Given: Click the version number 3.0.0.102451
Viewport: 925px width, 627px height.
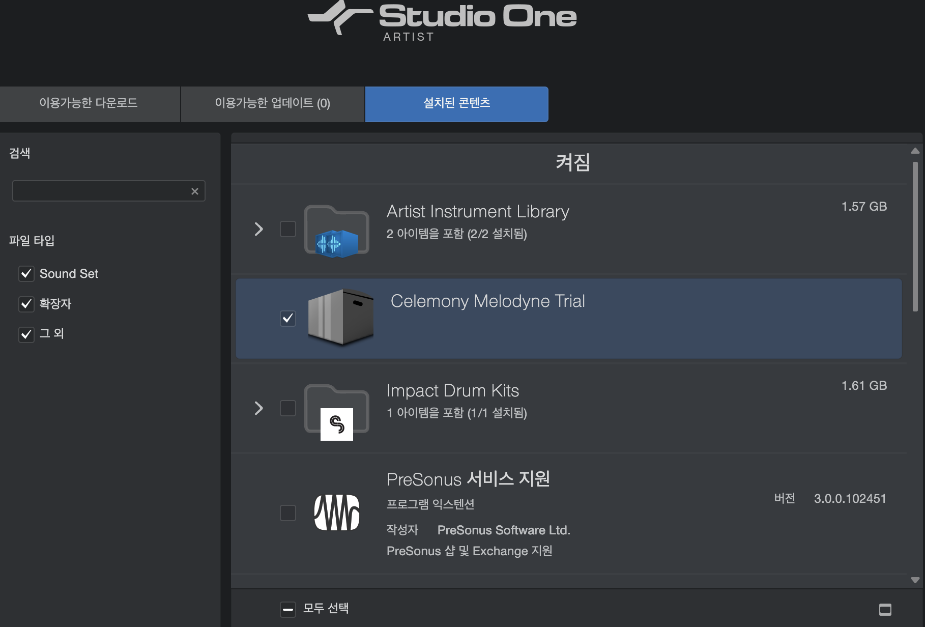Looking at the screenshot, I should [x=850, y=499].
